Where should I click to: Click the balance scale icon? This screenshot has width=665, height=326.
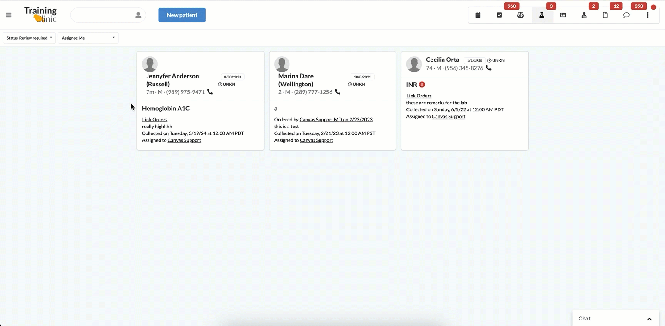click(x=521, y=15)
